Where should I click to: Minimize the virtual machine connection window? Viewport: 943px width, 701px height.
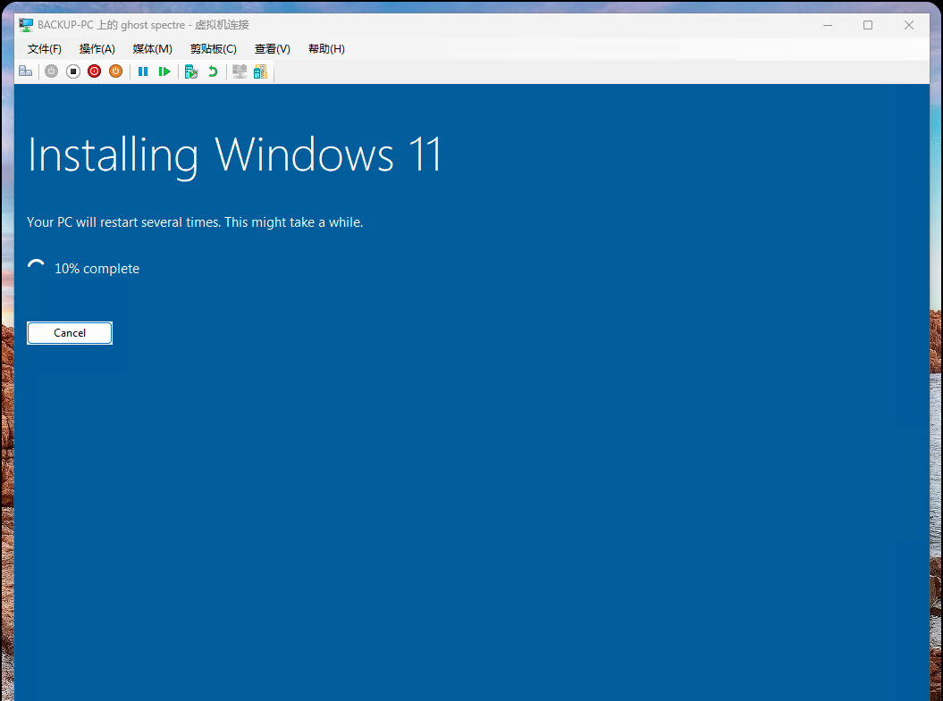(x=828, y=25)
